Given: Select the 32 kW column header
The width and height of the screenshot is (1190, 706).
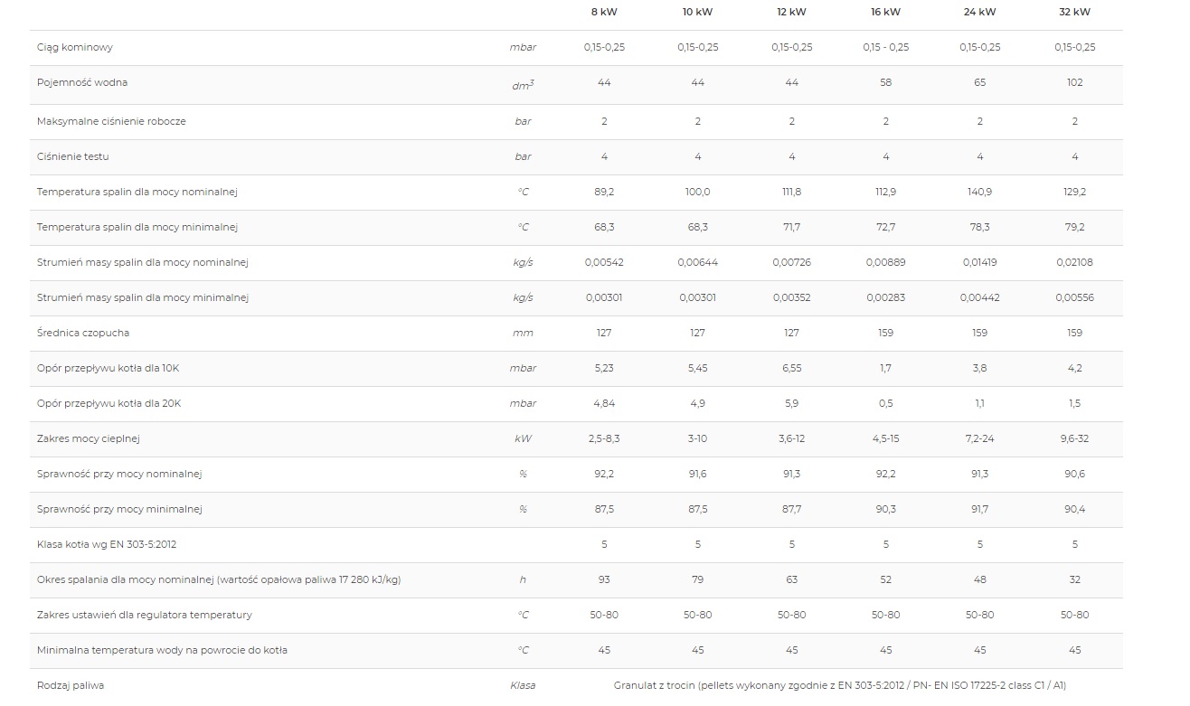Looking at the screenshot, I should 1074,12.
